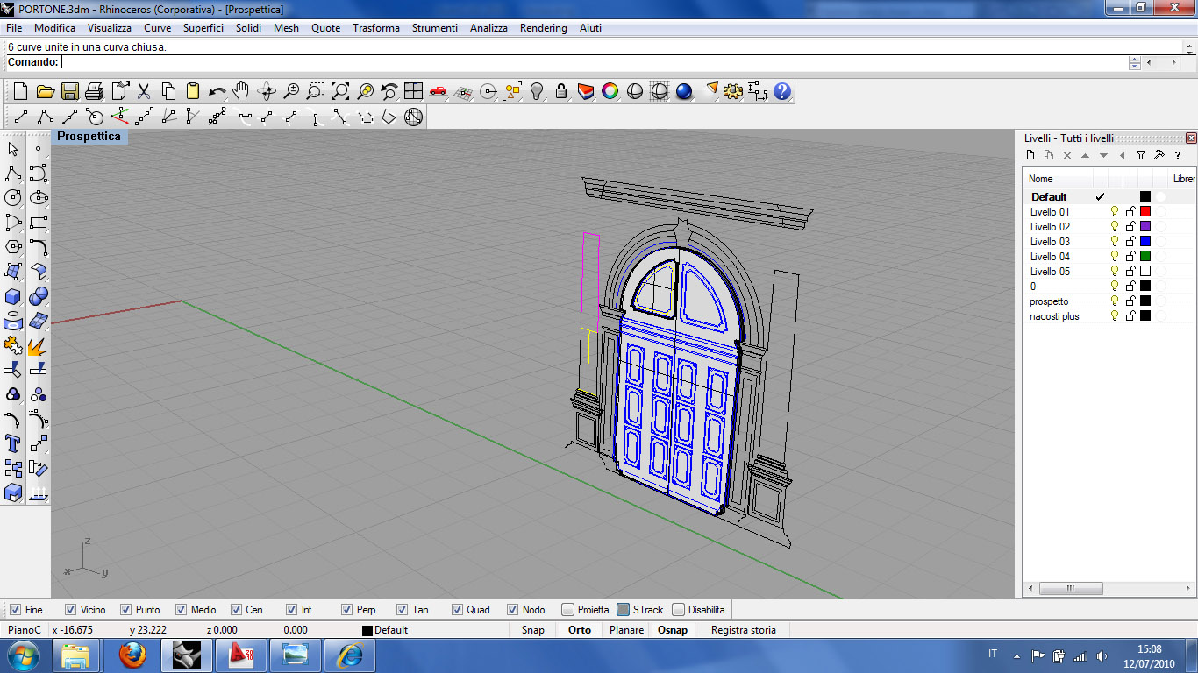Screen dimensions: 1198x673
Task: Click the padlock lock objects icon
Action: (561, 91)
